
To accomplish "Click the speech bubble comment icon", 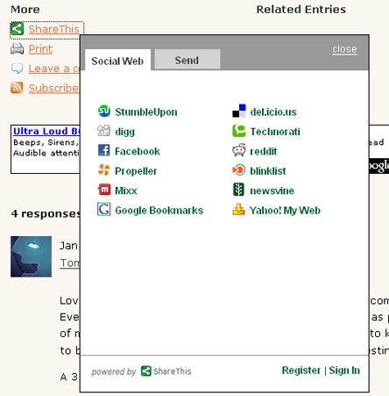I will coord(17,68).
